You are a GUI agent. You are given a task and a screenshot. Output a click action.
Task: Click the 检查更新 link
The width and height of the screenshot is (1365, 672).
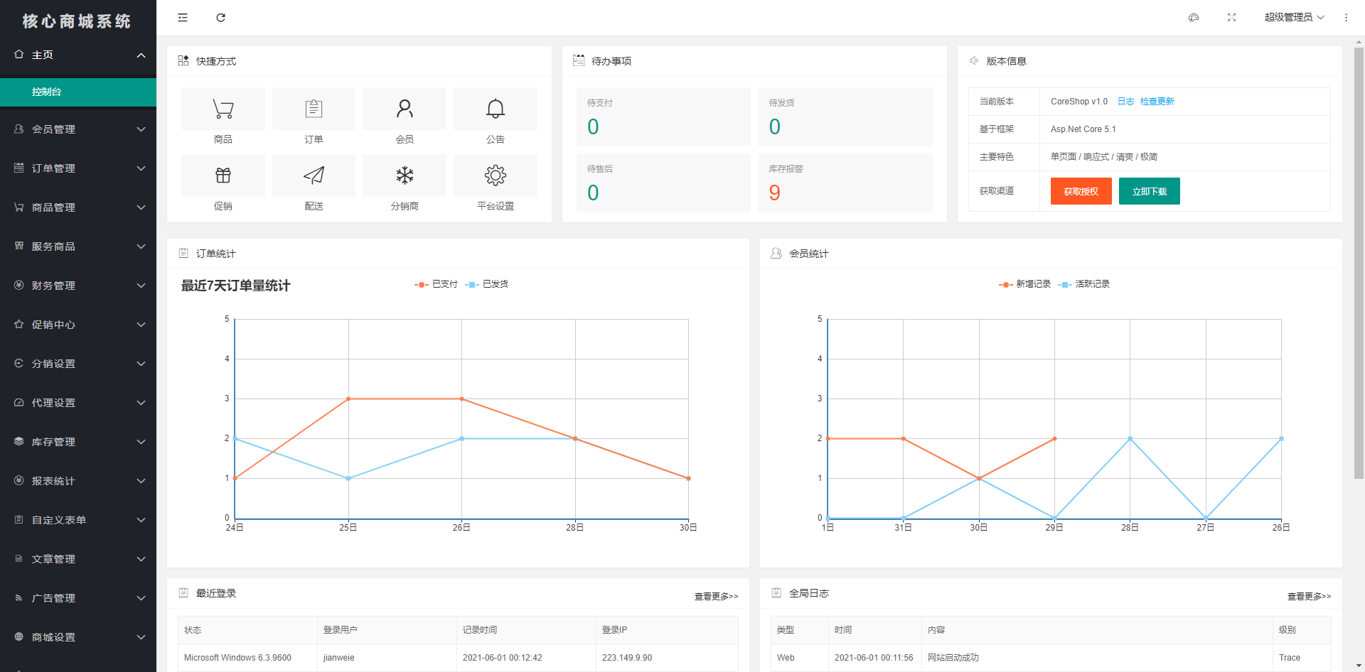point(1157,102)
